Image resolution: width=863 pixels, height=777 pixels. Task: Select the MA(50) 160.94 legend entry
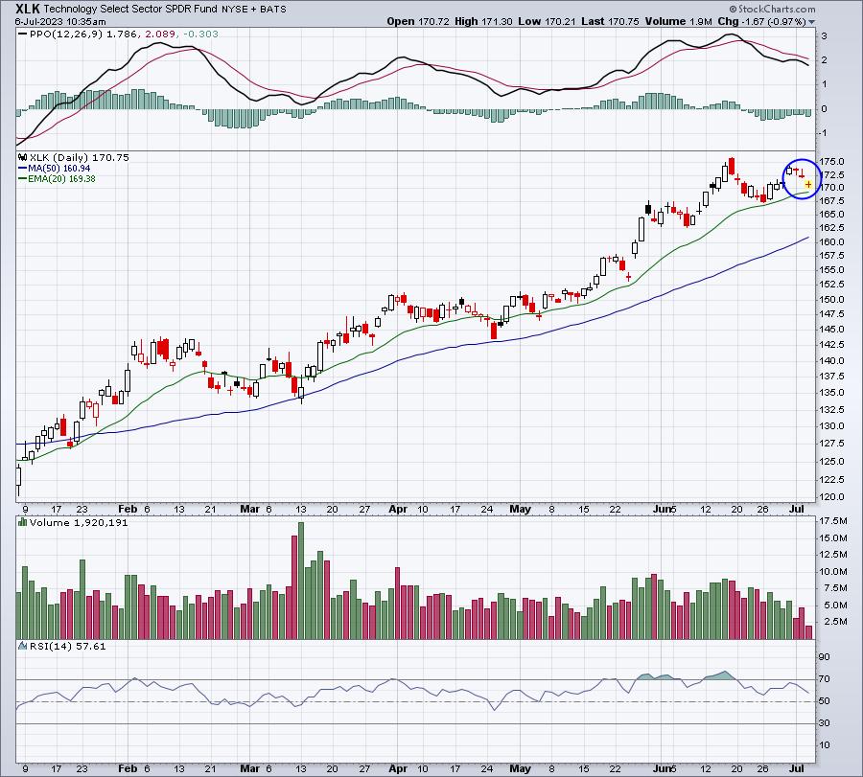[x=54, y=168]
